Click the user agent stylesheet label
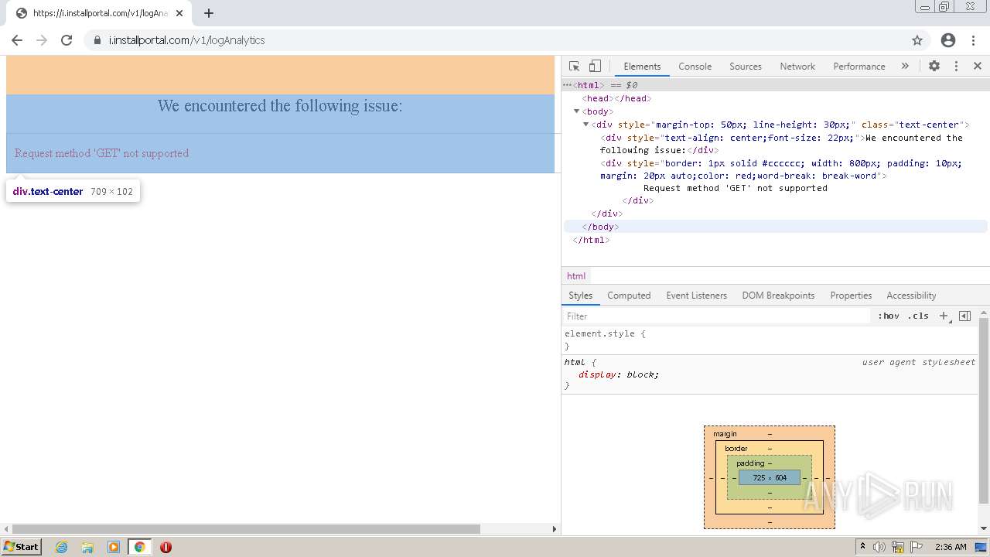Viewport: 990px width, 557px height. pyautogui.click(x=919, y=362)
